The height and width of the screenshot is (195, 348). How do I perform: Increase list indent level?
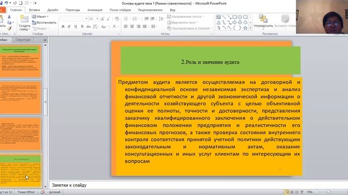tap(152, 19)
